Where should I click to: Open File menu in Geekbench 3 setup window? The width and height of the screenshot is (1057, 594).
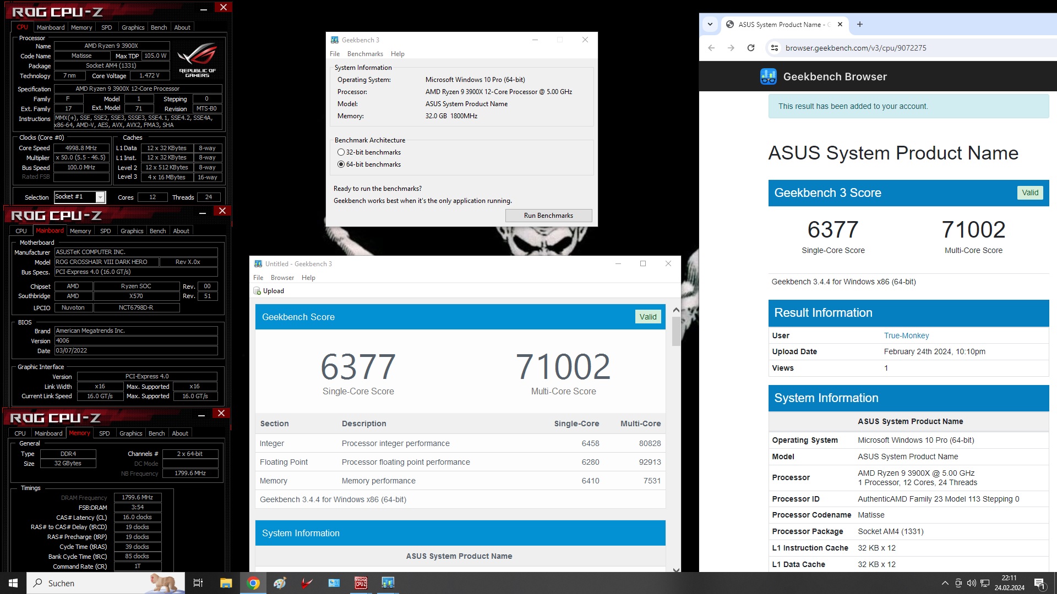[335, 54]
